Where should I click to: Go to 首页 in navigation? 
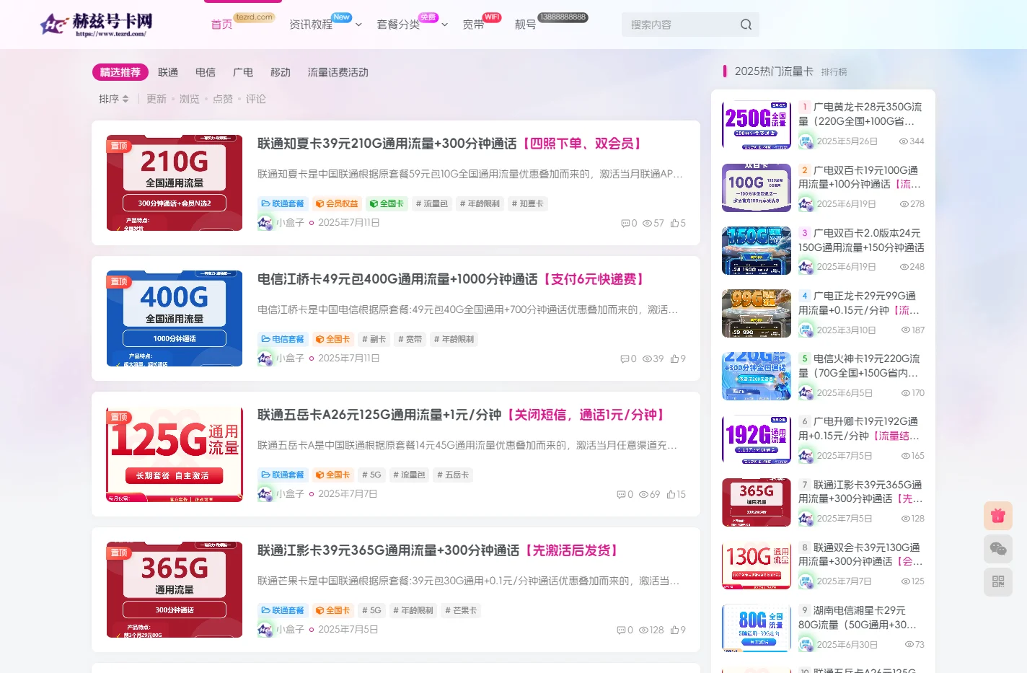[x=221, y=25]
